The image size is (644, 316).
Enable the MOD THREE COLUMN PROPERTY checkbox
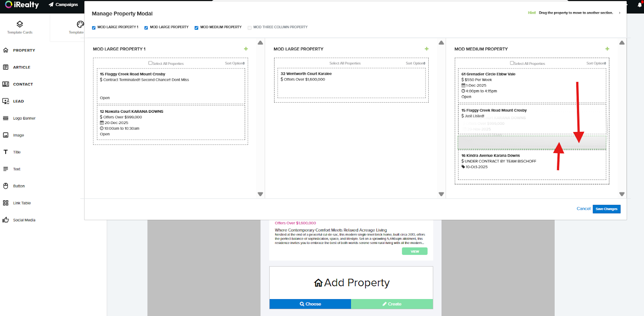[250, 28]
